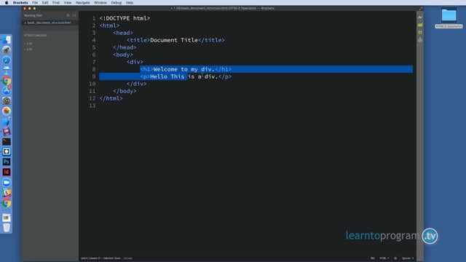This screenshot has width=466, height=262.
Task: Click the Live Preview lightning icon
Action: (x=420, y=17)
